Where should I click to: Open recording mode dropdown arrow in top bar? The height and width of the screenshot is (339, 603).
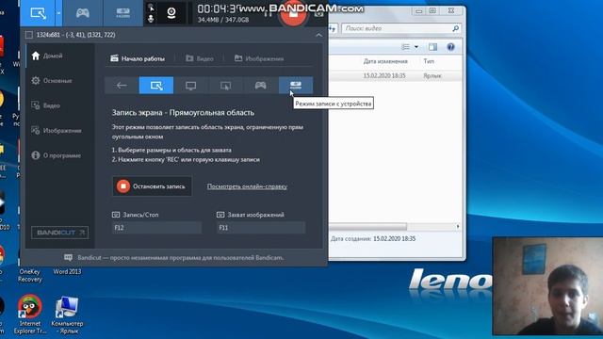click(x=58, y=13)
